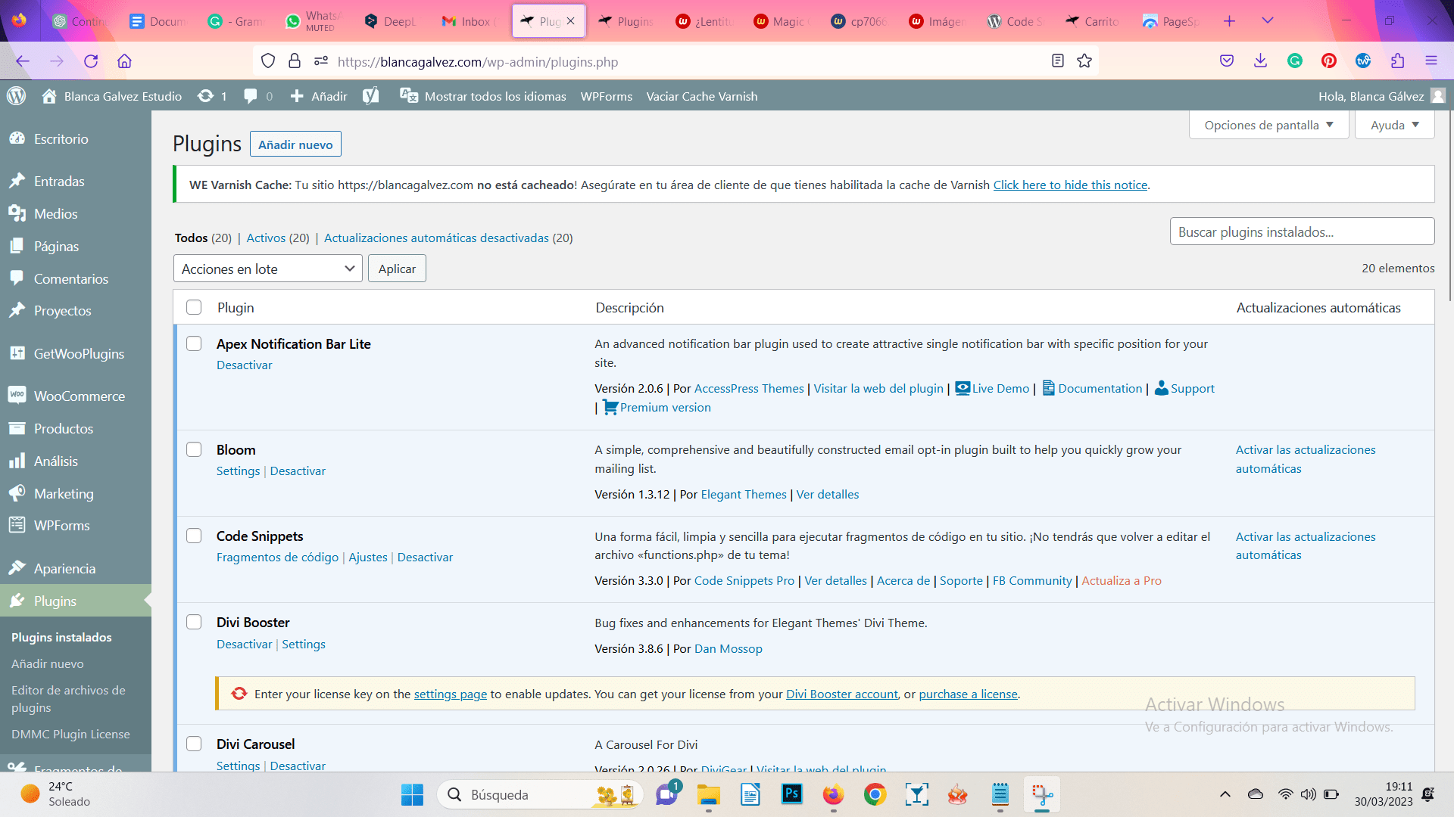Click the user avatar next to Hola, Blanca Gálvez
Image resolution: width=1454 pixels, height=817 pixels.
(1438, 96)
